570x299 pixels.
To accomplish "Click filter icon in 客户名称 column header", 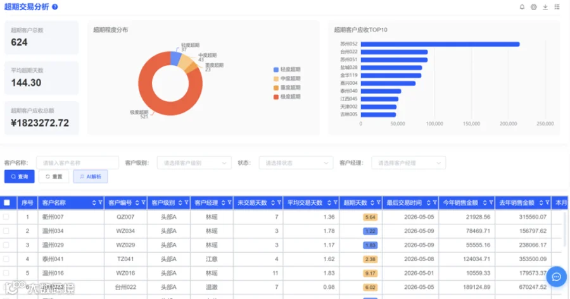I will click(x=100, y=202).
